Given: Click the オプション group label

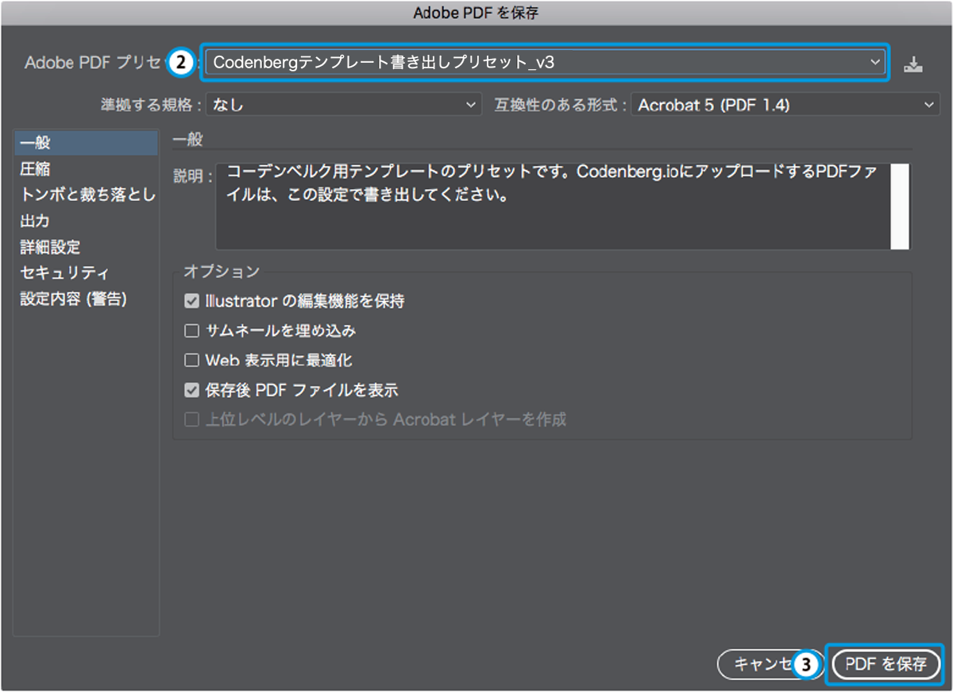Looking at the screenshot, I should (222, 272).
